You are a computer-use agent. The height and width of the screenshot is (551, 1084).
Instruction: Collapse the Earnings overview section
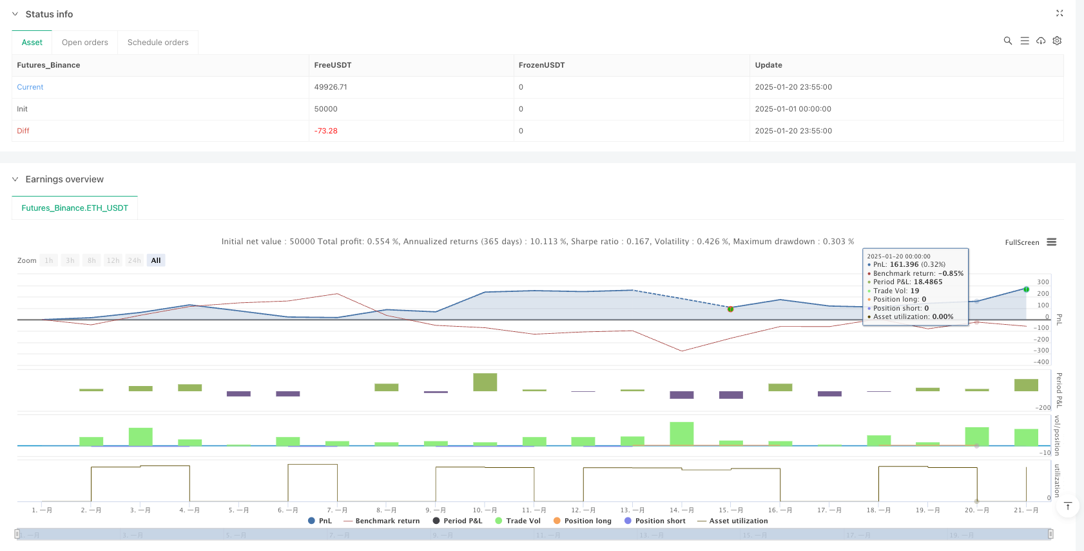tap(15, 179)
